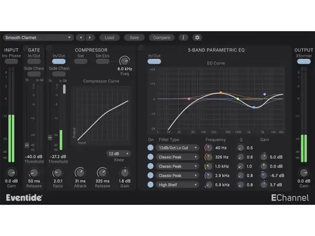Click the orange EQ curve node
315x236 pixels.
(221, 93)
